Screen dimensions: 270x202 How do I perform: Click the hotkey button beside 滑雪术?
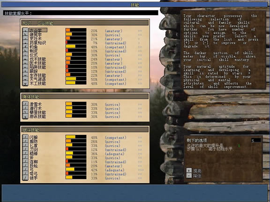click(x=25, y=104)
